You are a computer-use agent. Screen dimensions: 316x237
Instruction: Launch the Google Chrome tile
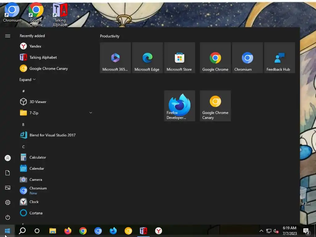pyautogui.click(x=215, y=58)
